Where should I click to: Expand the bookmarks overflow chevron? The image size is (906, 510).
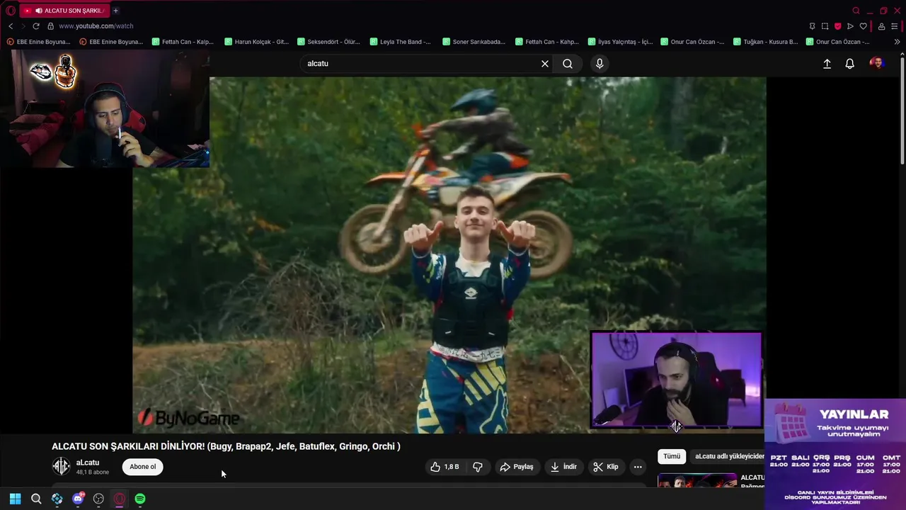(898, 42)
